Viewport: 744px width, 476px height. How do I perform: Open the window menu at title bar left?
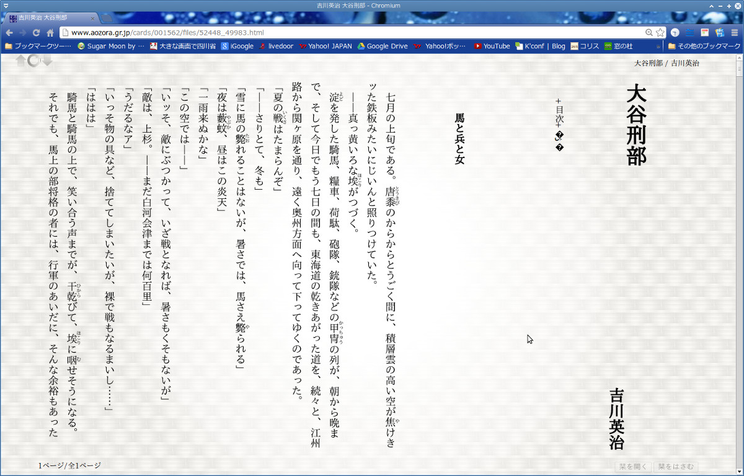[5, 5]
